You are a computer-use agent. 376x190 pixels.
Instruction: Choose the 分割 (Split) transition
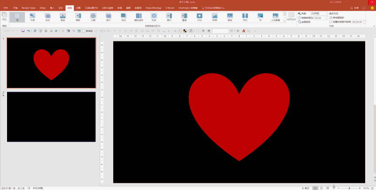point(93,17)
